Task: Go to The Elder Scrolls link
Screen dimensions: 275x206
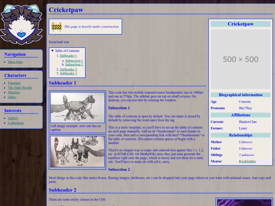Action: coord(20,88)
